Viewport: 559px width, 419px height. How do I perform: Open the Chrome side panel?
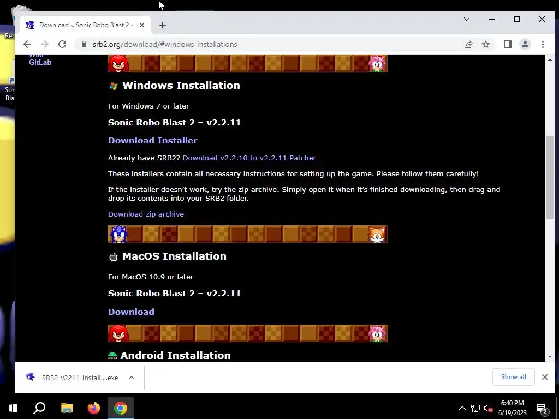point(507,44)
